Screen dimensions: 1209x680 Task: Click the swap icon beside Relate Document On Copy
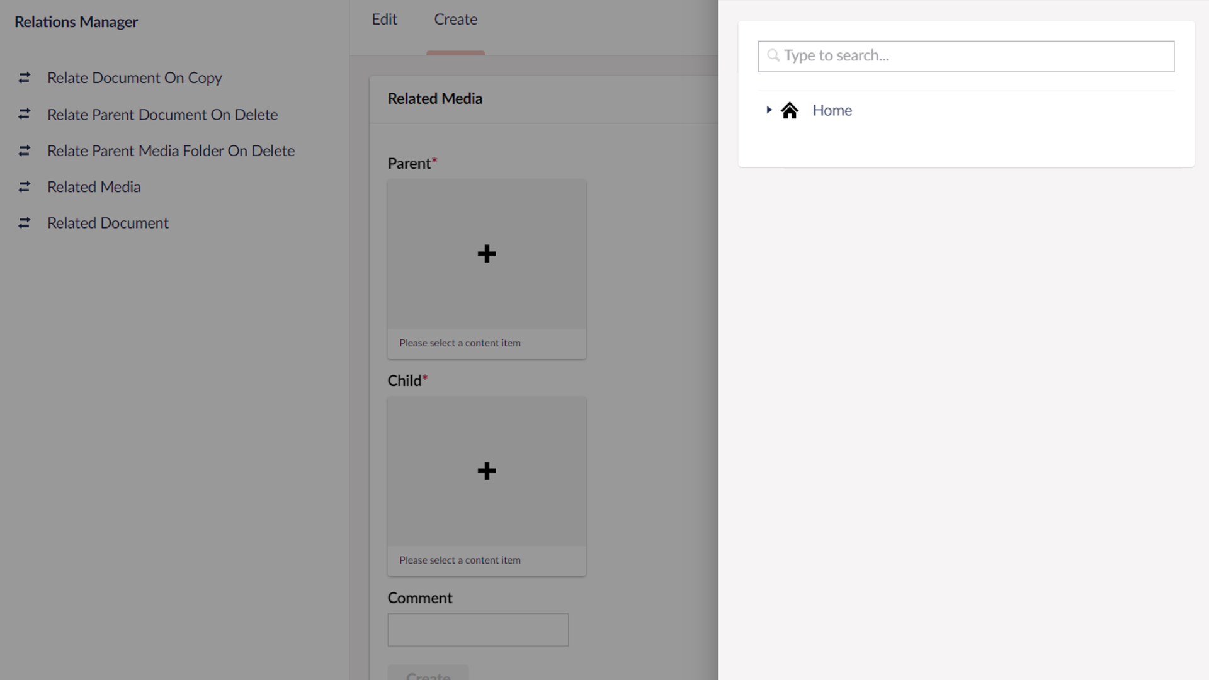click(x=25, y=77)
